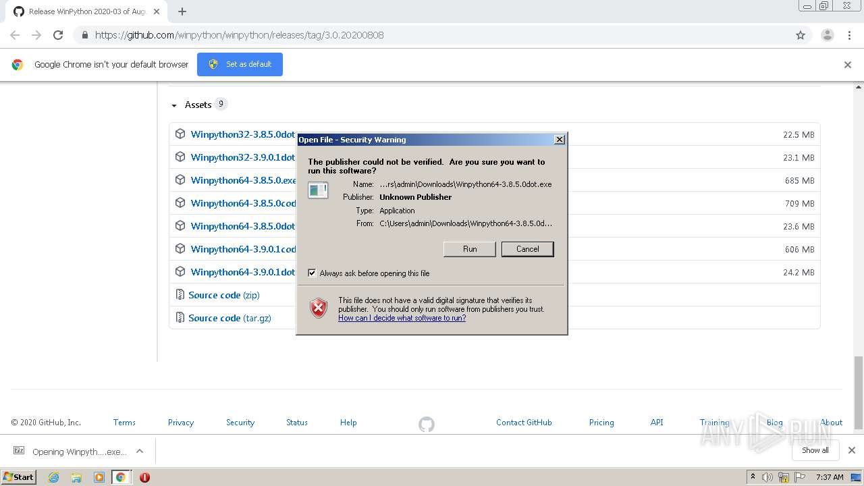Open Winpython64-3.9.0.1dot asset link
This screenshot has width=864, height=486.
coord(243,272)
